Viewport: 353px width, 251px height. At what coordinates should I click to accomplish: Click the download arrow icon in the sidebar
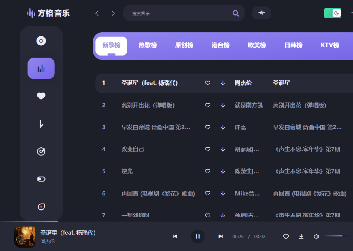pyautogui.click(x=41, y=124)
